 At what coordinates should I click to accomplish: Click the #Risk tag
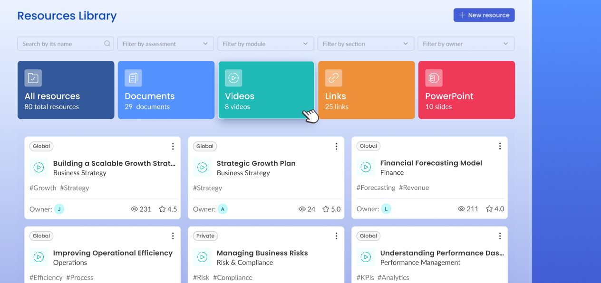click(x=201, y=278)
